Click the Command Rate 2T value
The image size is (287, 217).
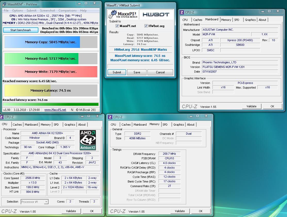tap(169, 186)
